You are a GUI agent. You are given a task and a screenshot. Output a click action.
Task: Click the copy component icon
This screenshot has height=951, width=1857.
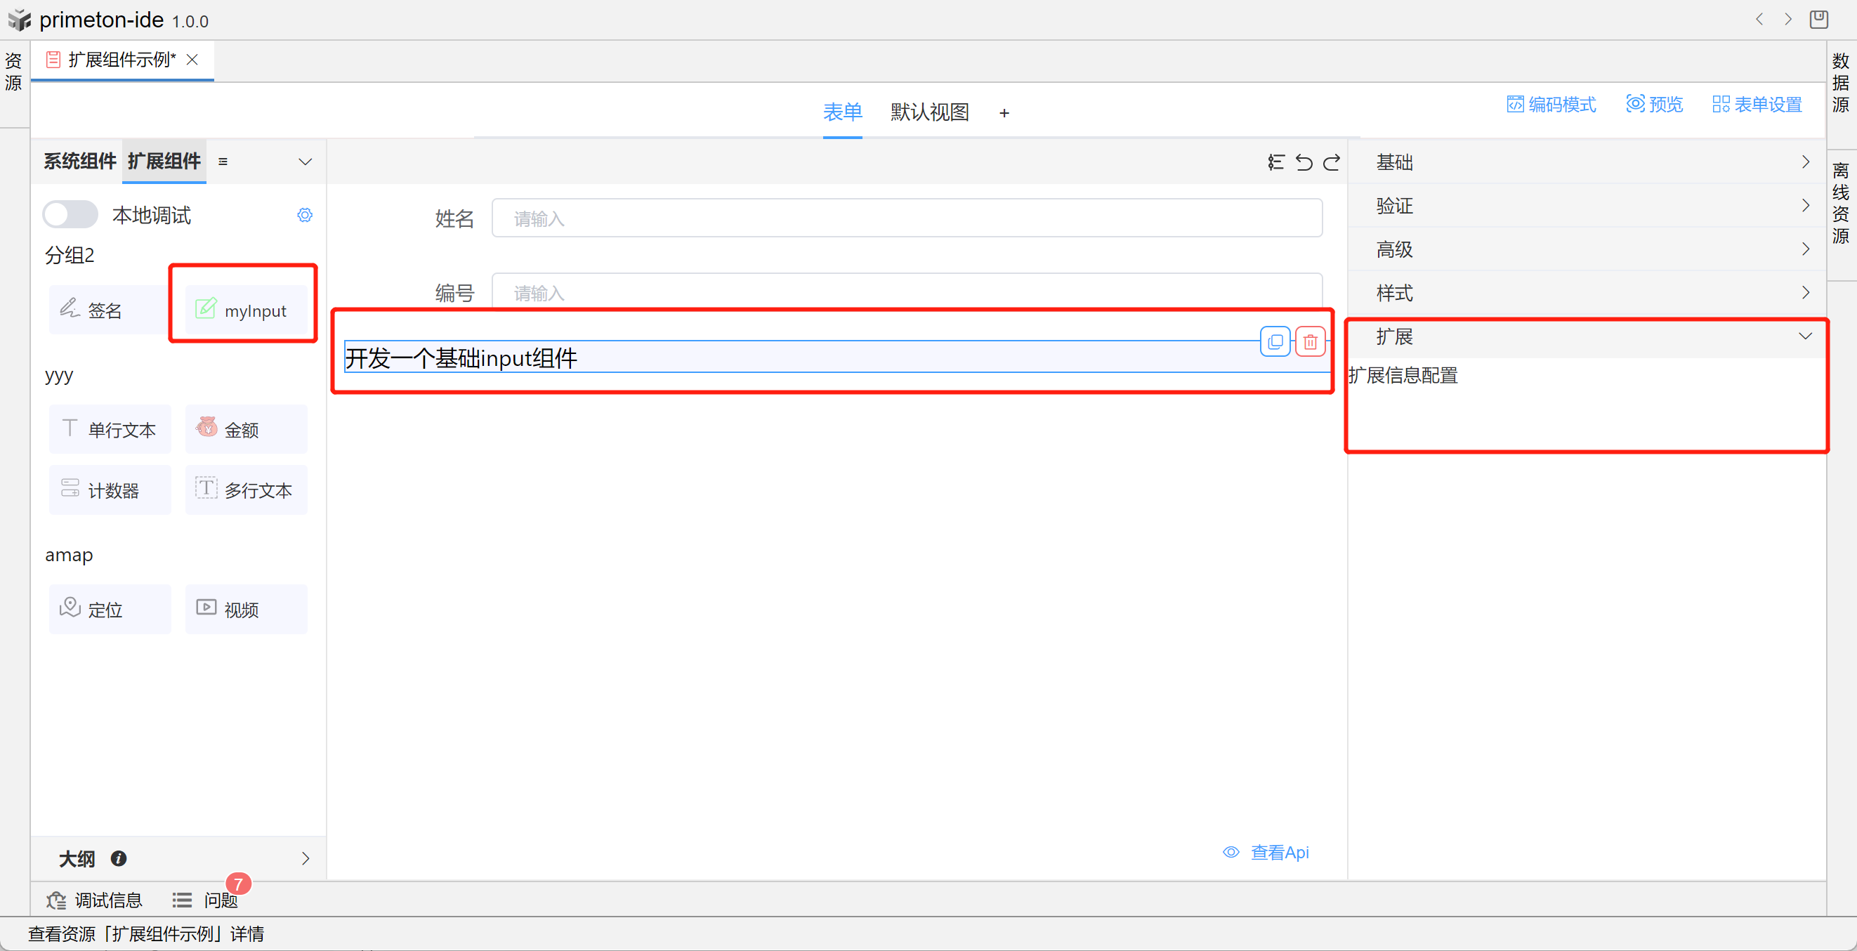(x=1275, y=342)
